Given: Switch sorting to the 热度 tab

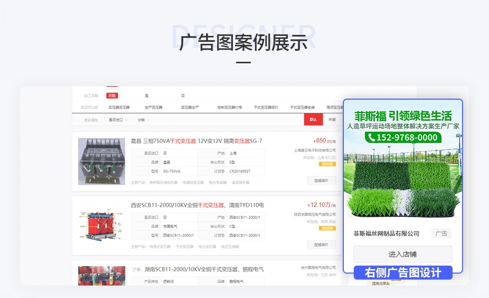Looking at the screenshot, I should [x=332, y=120].
